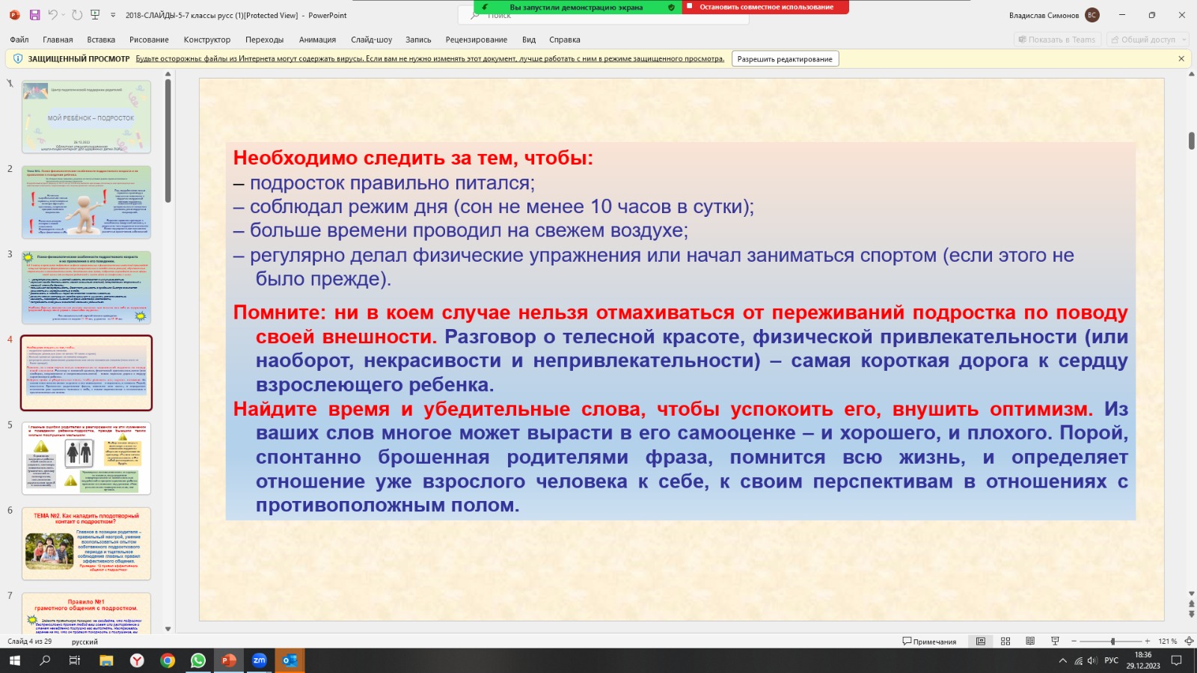Start slideshow from beginning icon in quick access
The width and height of the screenshot is (1197, 673).
[x=95, y=15]
